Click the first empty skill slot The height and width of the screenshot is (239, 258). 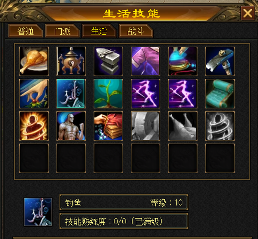(34, 158)
